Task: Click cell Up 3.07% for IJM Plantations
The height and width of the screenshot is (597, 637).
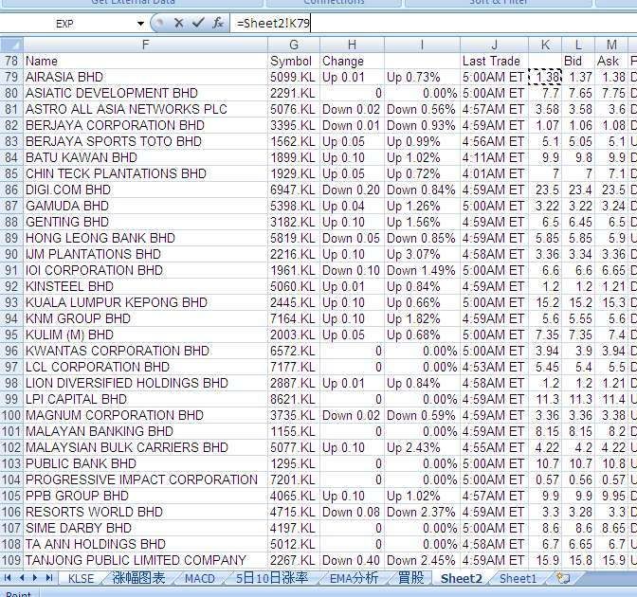Action: point(422,254)
